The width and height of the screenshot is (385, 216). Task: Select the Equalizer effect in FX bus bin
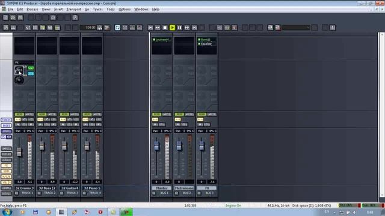[x=206, y=44]
